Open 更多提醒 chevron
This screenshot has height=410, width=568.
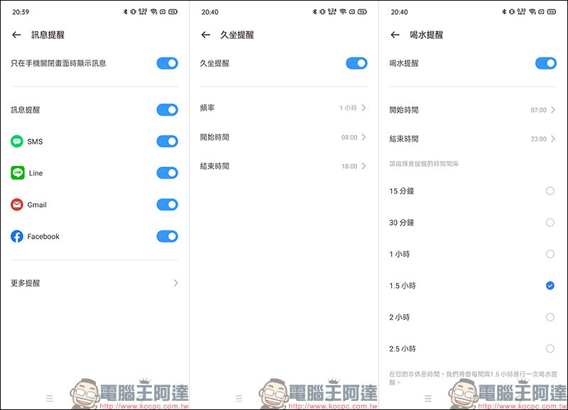pos(175,283)
